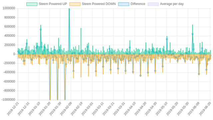Image resolution: width=213 pixels, height=120 pixels.
Task: Select the Difference peak point near 2019-05-10
Action: tap(167, 39)
